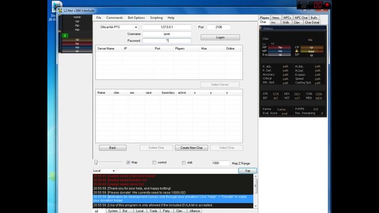Switch to the Buffs tab
This screenshot has height=213, width=379.
point(314,18)
